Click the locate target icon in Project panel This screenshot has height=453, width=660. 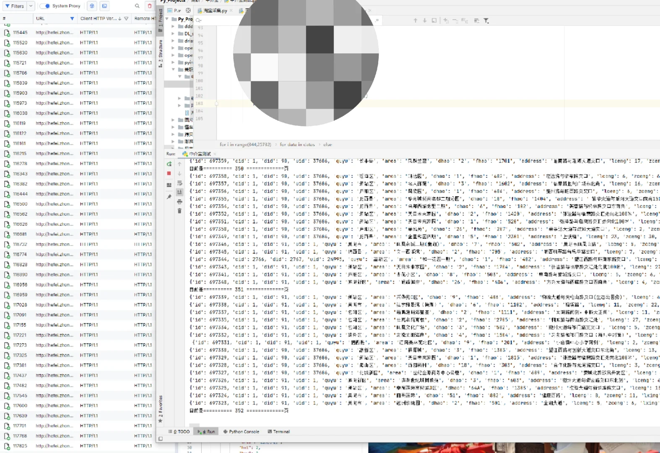click(x=188, y=10)
